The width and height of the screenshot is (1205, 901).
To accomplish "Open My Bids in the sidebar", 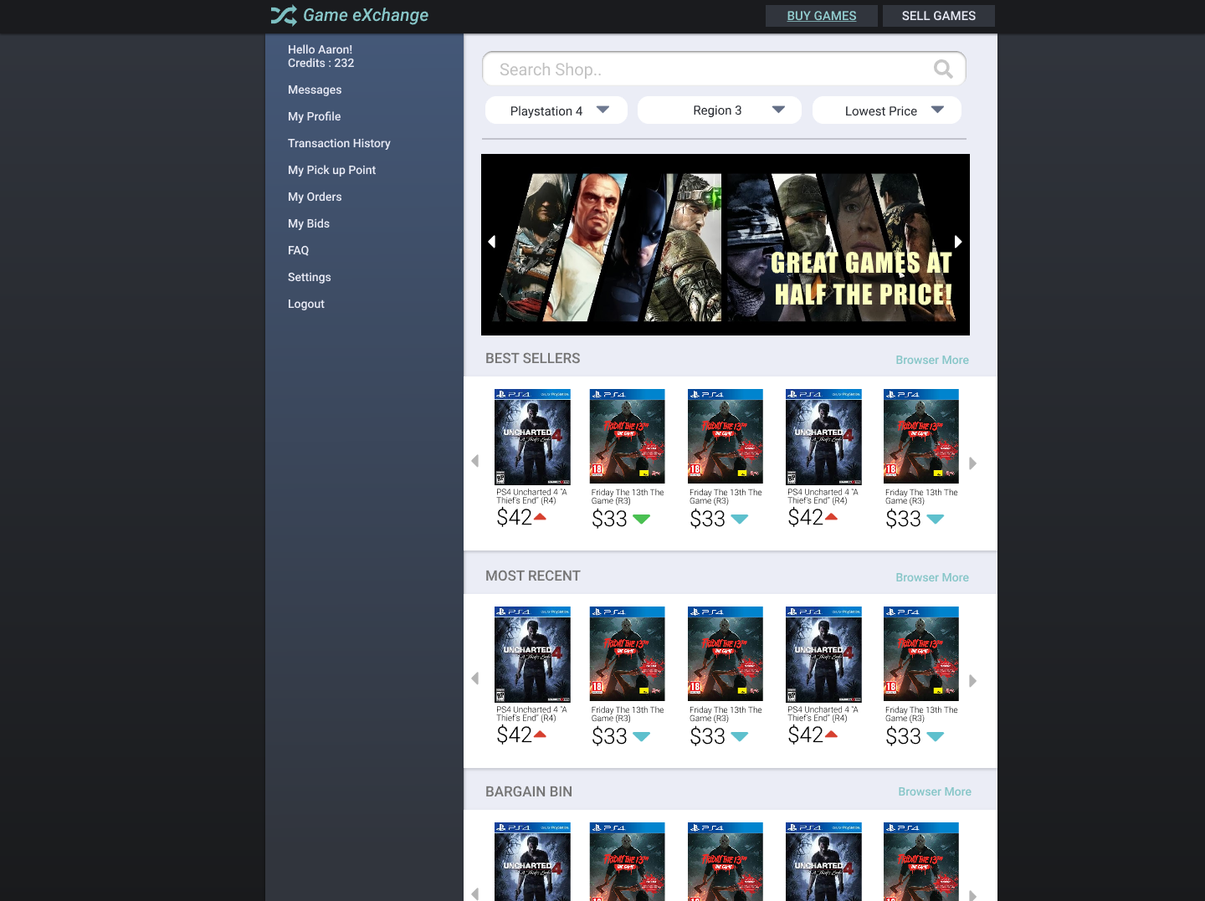I will coord(309,223).
